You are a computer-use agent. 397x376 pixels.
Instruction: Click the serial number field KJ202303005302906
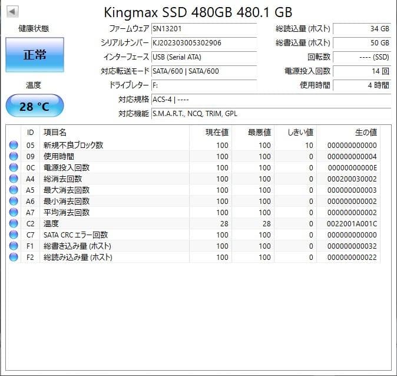click(x=204, y=43)
